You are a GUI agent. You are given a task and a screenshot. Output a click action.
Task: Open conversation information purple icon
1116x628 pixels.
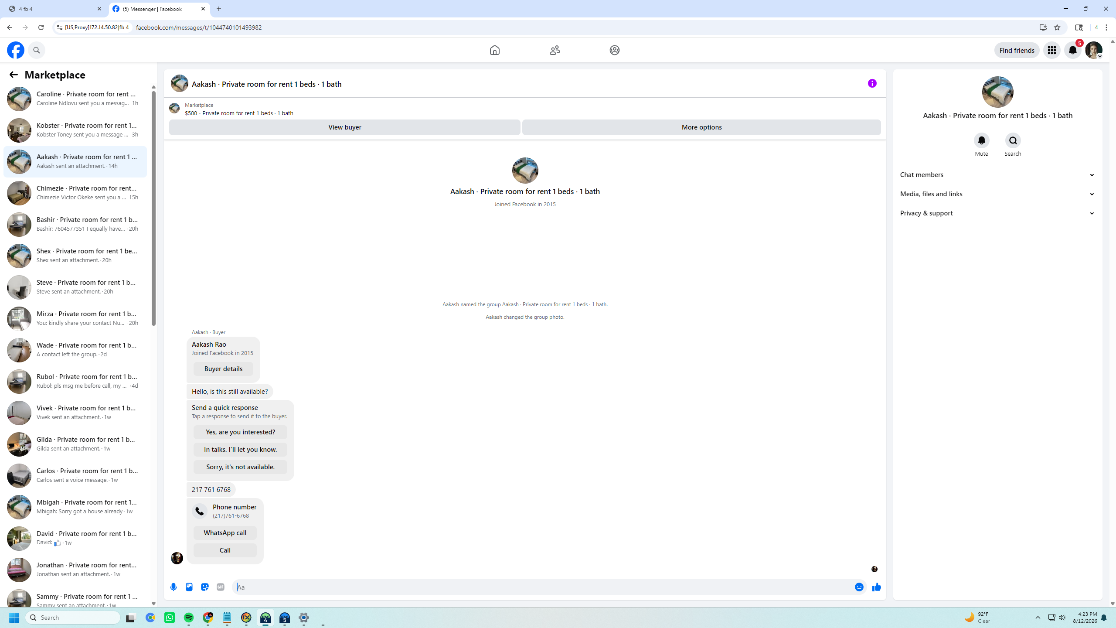872,83
